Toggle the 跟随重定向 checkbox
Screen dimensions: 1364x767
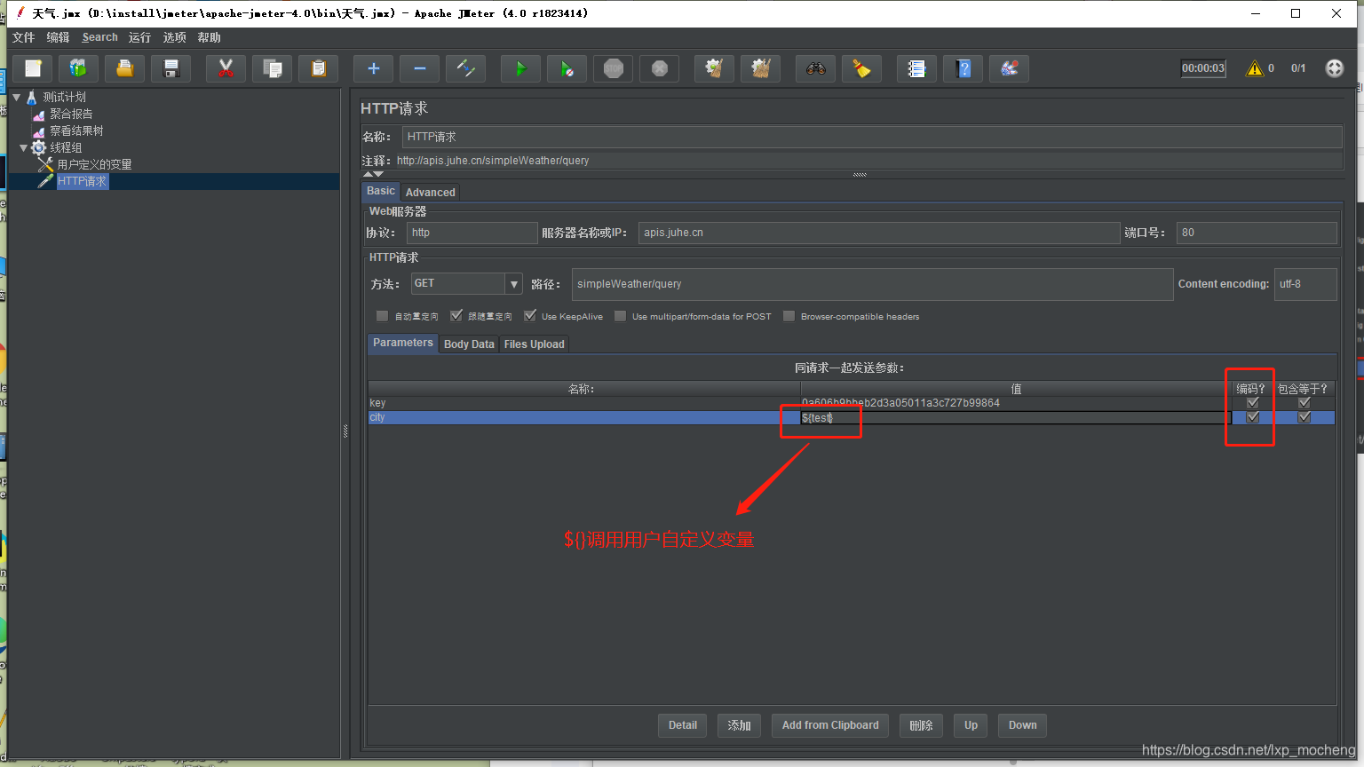click(x=456, y=316)
